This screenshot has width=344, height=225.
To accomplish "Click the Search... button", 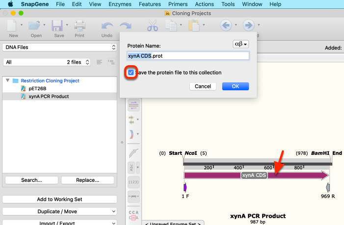I will click(31, 180).
